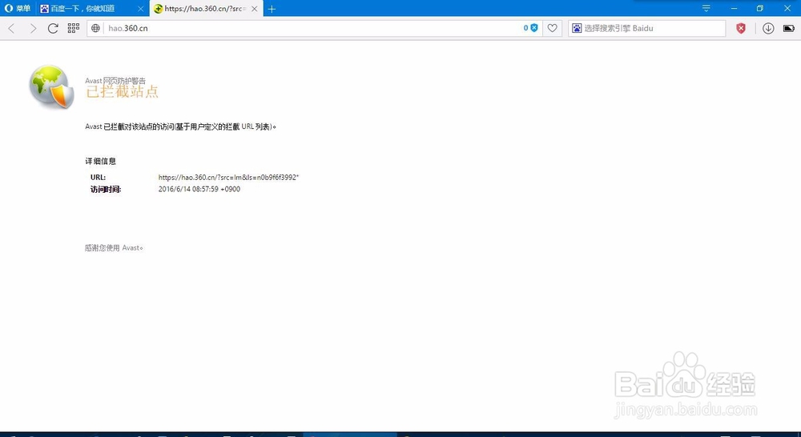
Task: Go forward to next page
Action: tap(33, 28)
